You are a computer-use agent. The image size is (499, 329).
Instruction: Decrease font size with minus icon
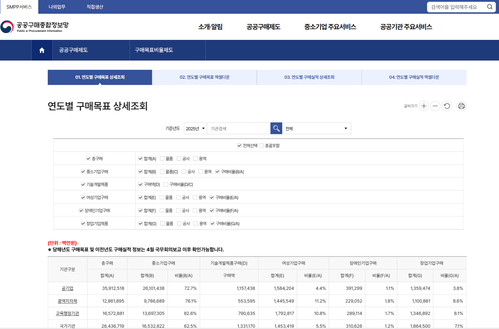tap(435, 106)
